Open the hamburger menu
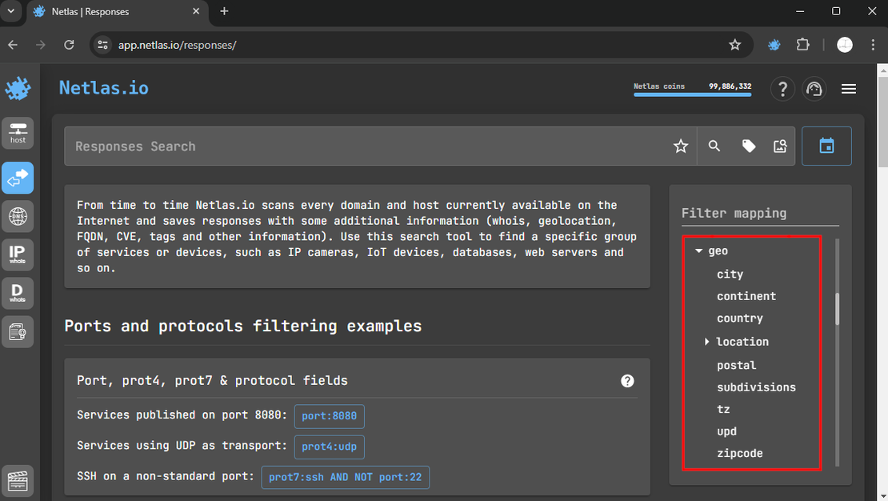This screenshot has width=888, height=501. click(x=849, y=89)
